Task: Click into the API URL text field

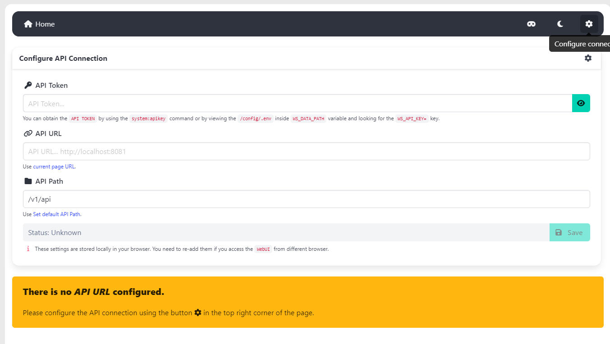Action: pos(306,152)
